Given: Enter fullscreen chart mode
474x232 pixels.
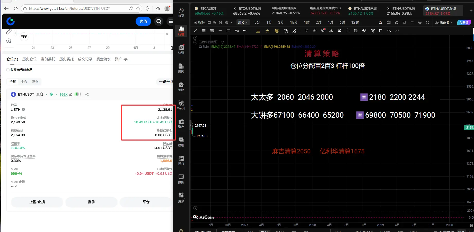Looking at the screenshot, I should point(428,22).
